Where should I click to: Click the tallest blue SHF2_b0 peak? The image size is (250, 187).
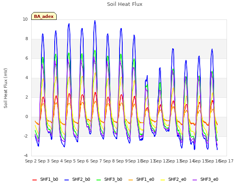95,21
